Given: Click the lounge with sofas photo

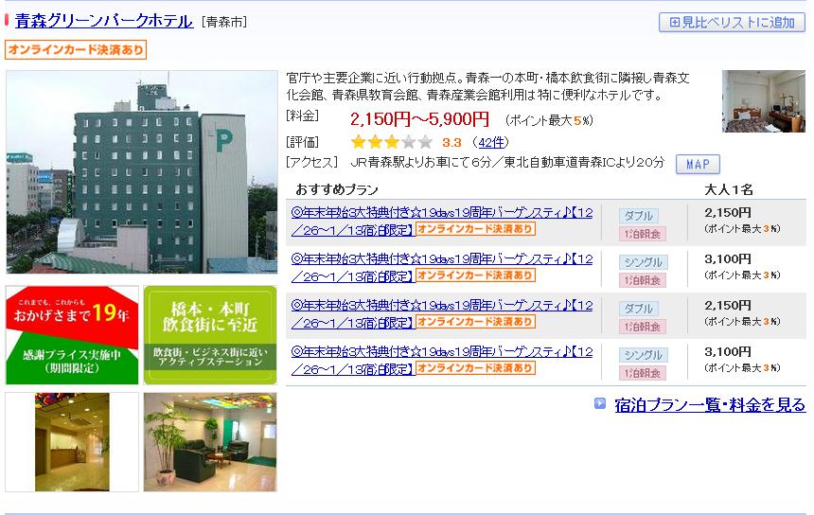Looking at the screenshot, I should [x=210, y=442].
